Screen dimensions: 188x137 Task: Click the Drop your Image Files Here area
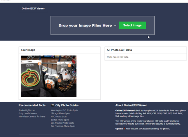pyautogui.click(x=102, y=25)
